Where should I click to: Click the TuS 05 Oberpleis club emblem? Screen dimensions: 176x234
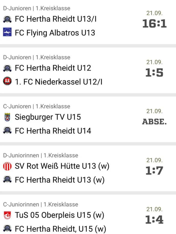coord(7,215)
